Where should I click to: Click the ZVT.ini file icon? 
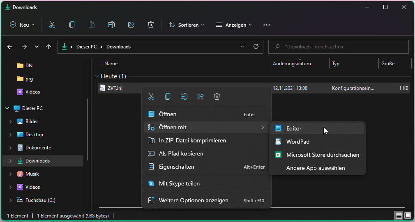(102, 88)
